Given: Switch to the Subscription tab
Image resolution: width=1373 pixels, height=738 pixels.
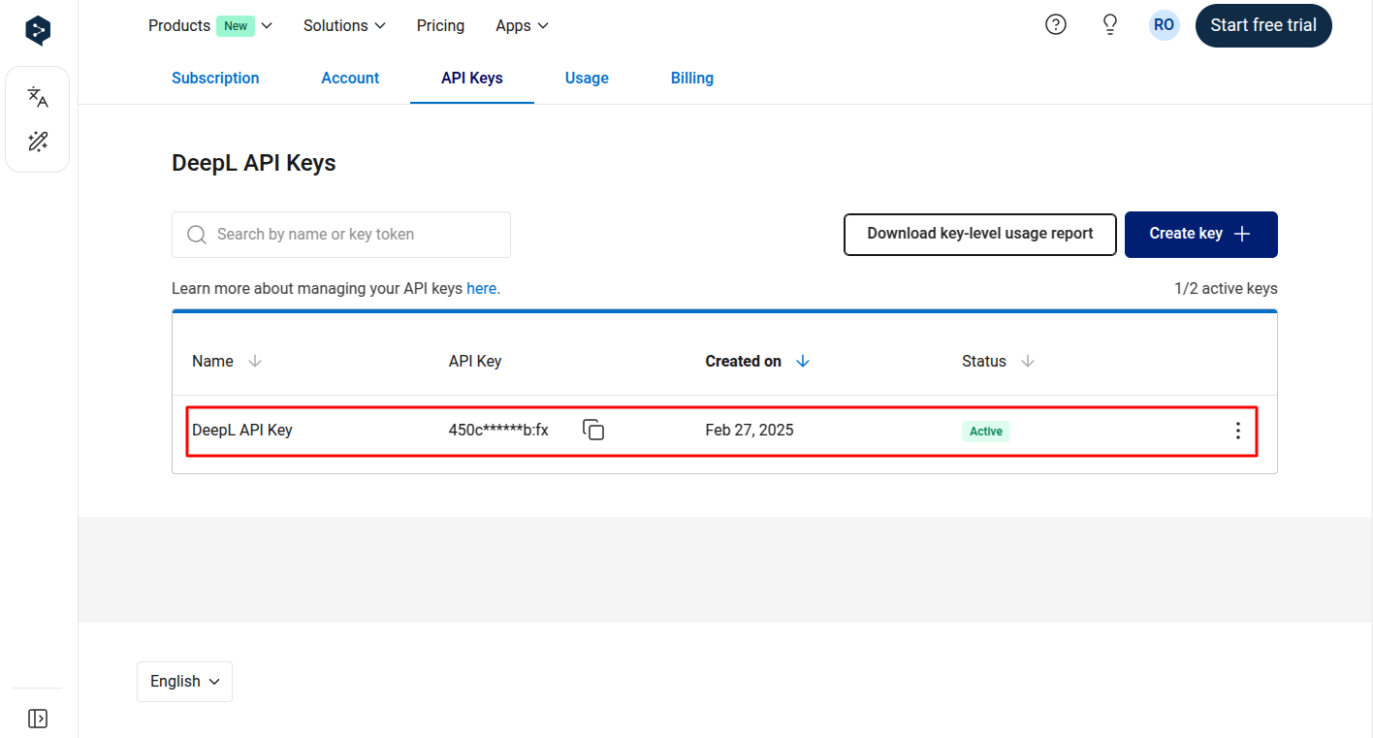Looking at the screenshot, I should click(x=215, y=79).
